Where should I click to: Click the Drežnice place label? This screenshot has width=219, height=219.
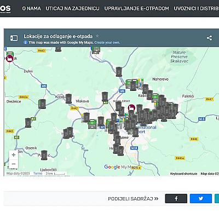point(14,101)
